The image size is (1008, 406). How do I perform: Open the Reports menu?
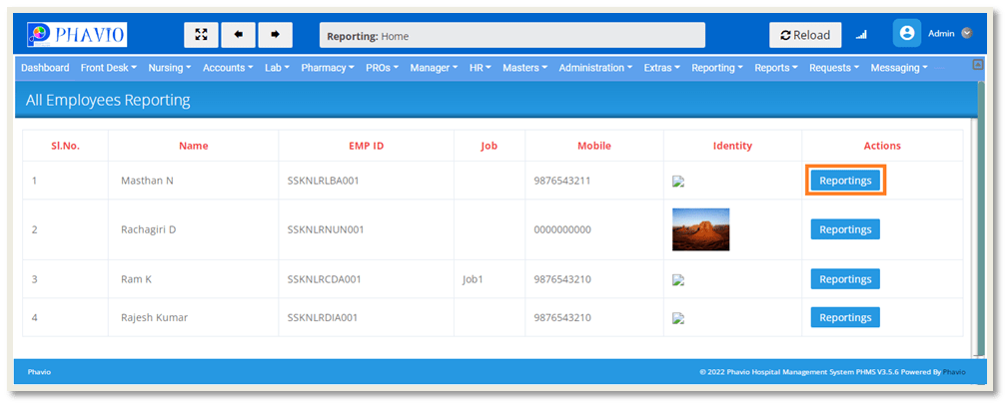tap(776, 68)
